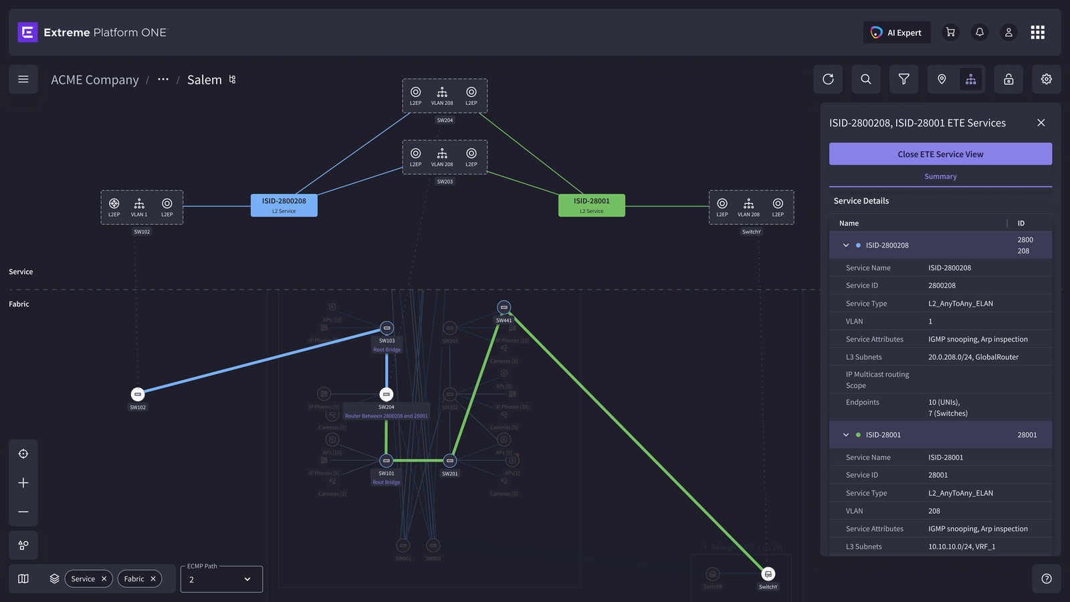Select the Summary tab
1070x602 pixels.
[x=940, y=177]
